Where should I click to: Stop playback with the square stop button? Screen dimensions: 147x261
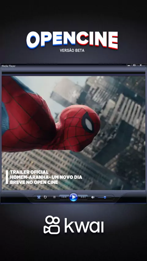point(54,197)
